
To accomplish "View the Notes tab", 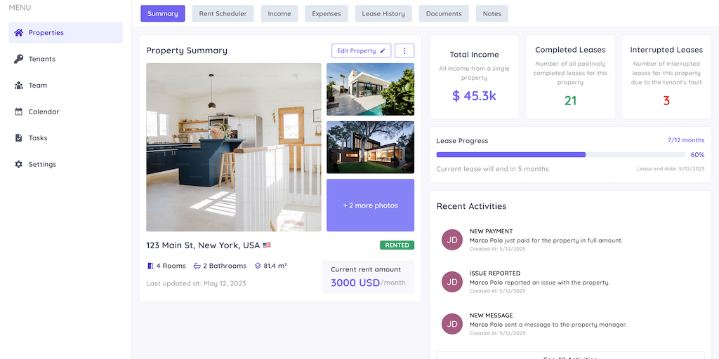I will tap(492, 14).
